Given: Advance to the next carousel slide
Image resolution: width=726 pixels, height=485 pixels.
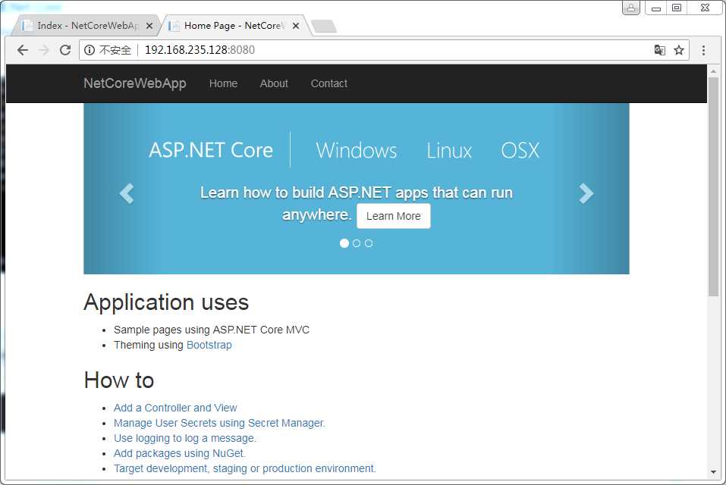Looking at the screenshot, I should point(586,193).
